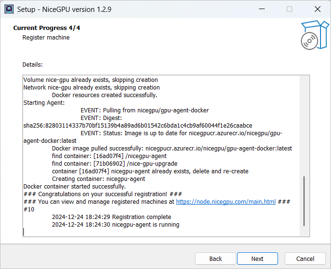Click the greyed-out maximize window button
Image resolution: width=331 pixels, height=269 pixels.
coord(290,9)
